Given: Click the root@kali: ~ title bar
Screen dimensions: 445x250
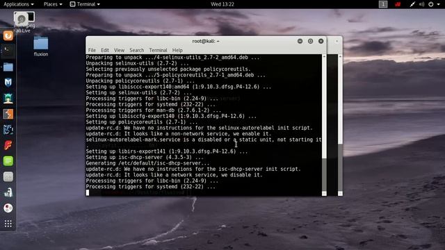Looking at the screenshot, I should 206,41.
